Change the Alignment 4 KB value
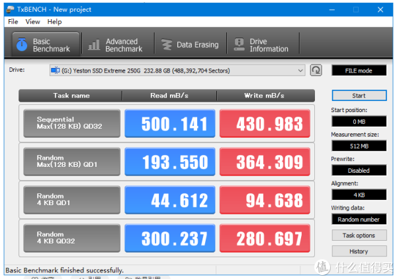The width and height of the screenshot is (397, 279). pos(359,195)
